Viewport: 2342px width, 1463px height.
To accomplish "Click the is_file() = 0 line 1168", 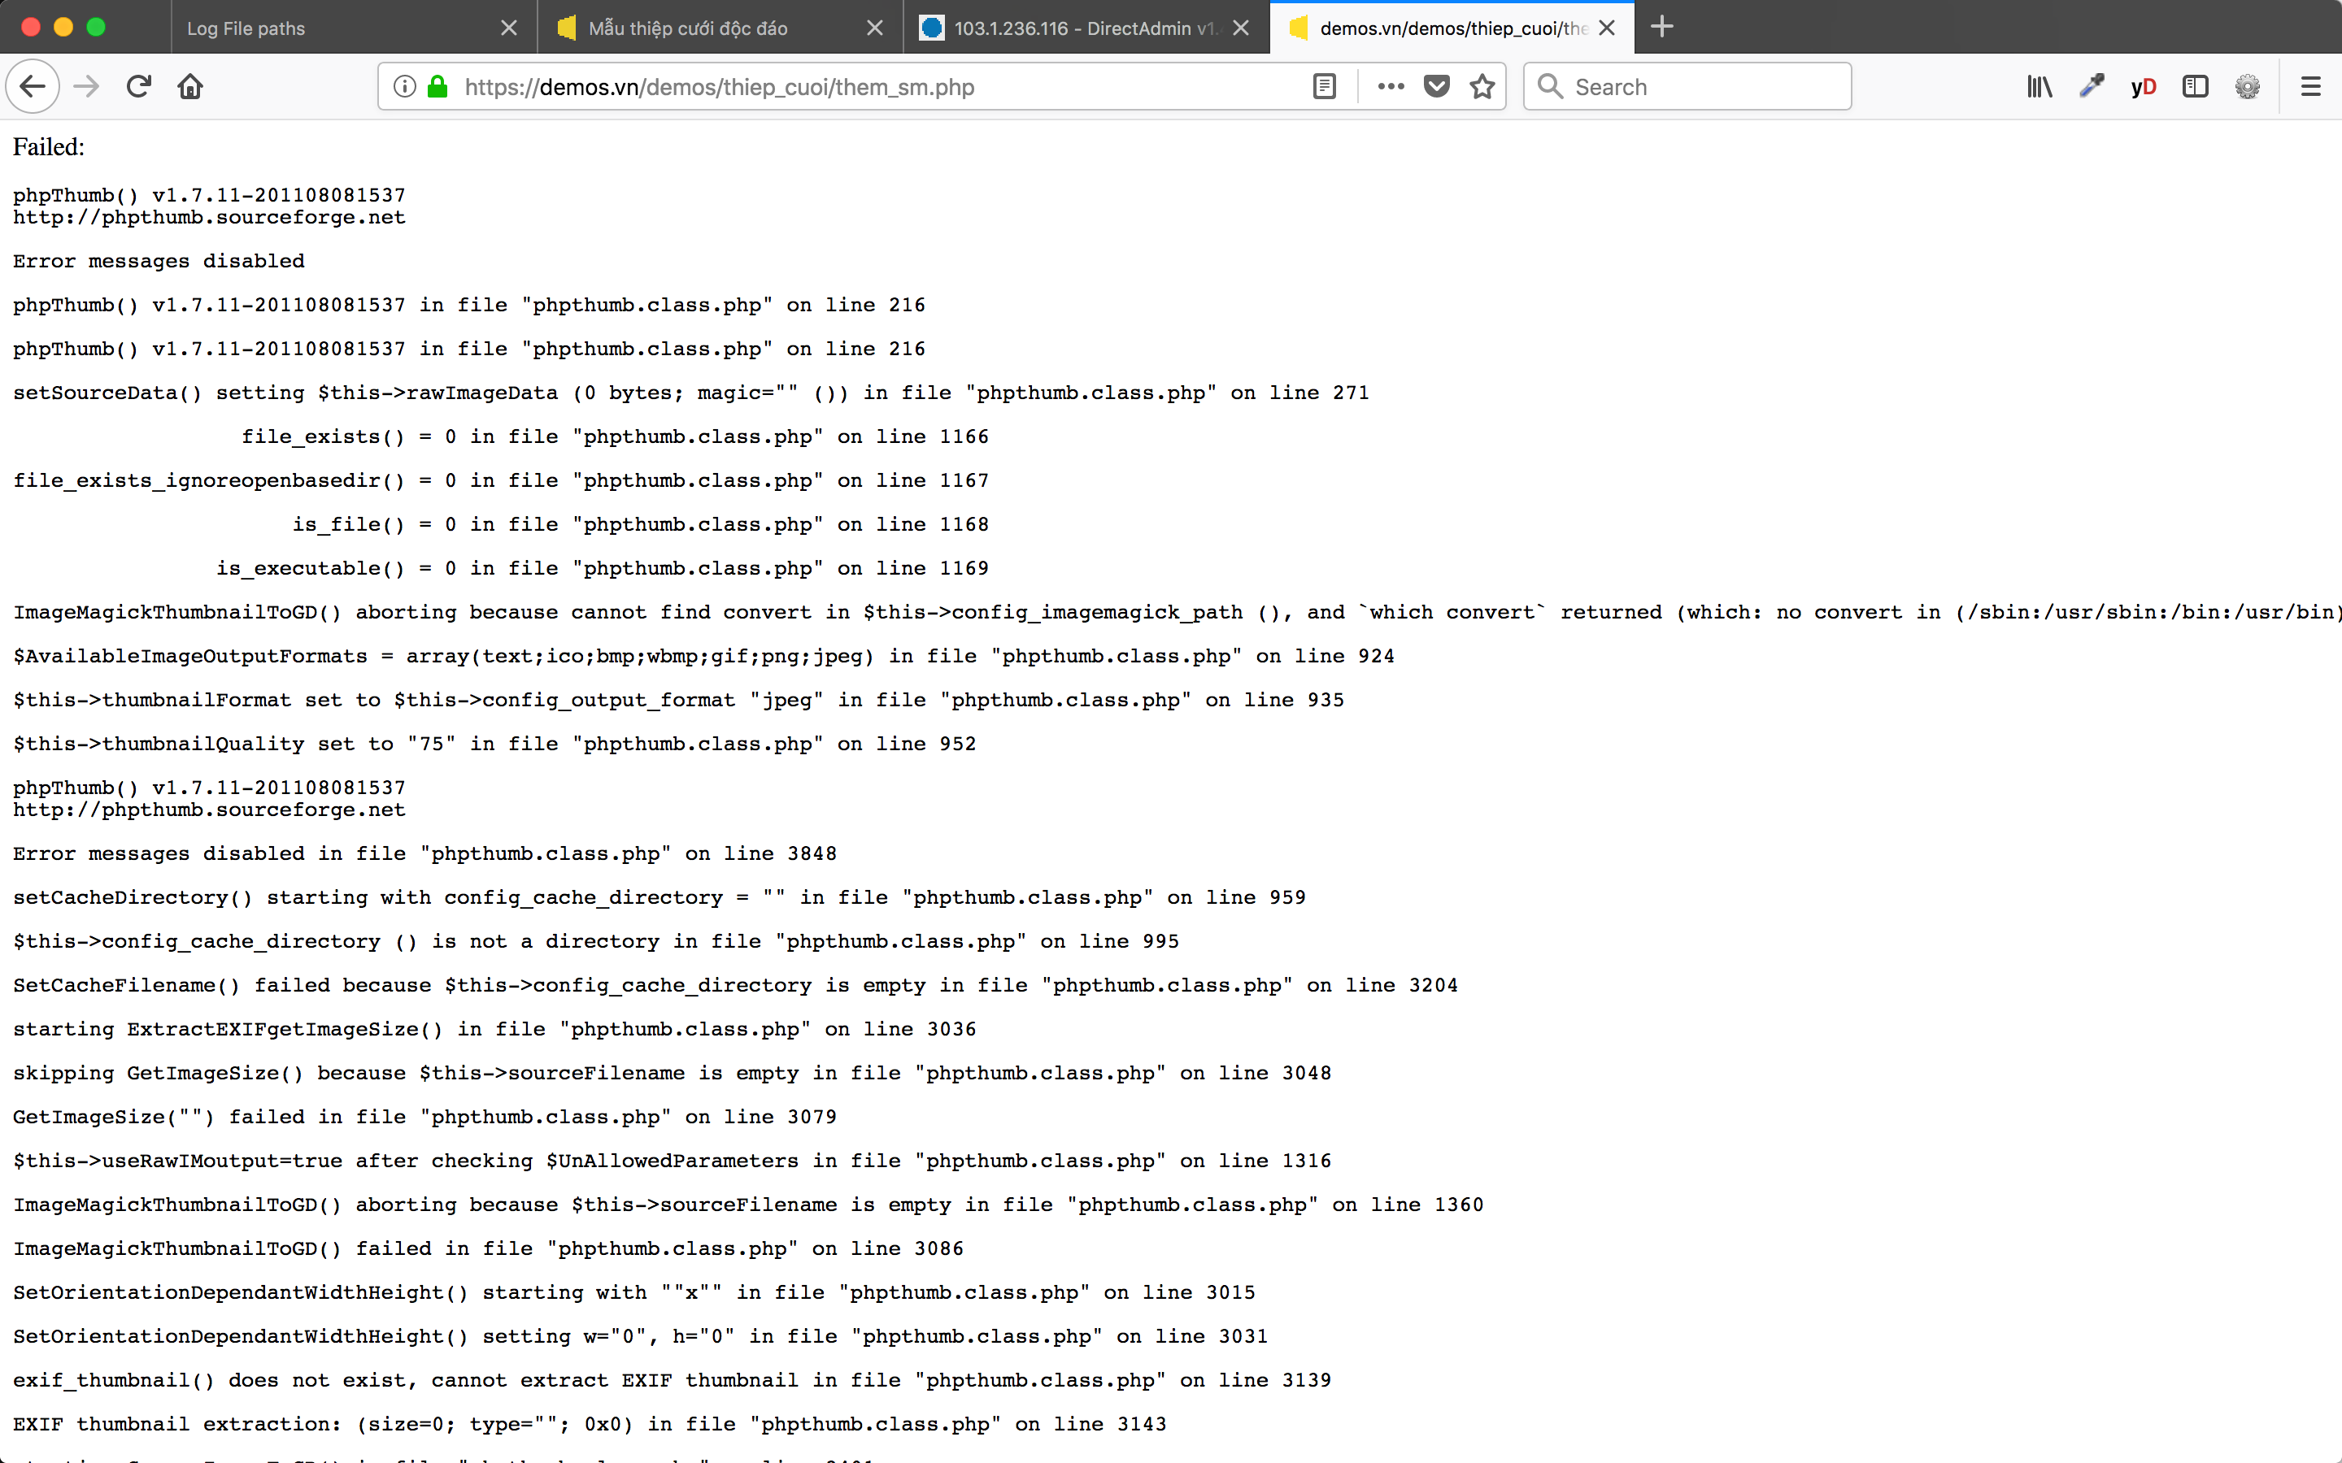I will [x=641, y=524].
